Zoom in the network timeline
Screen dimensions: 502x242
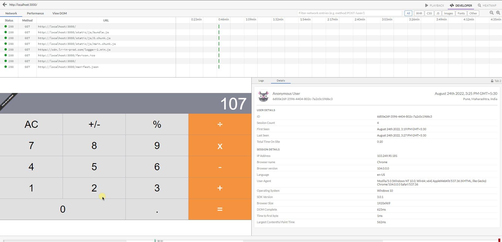click(x=498, y=13)
